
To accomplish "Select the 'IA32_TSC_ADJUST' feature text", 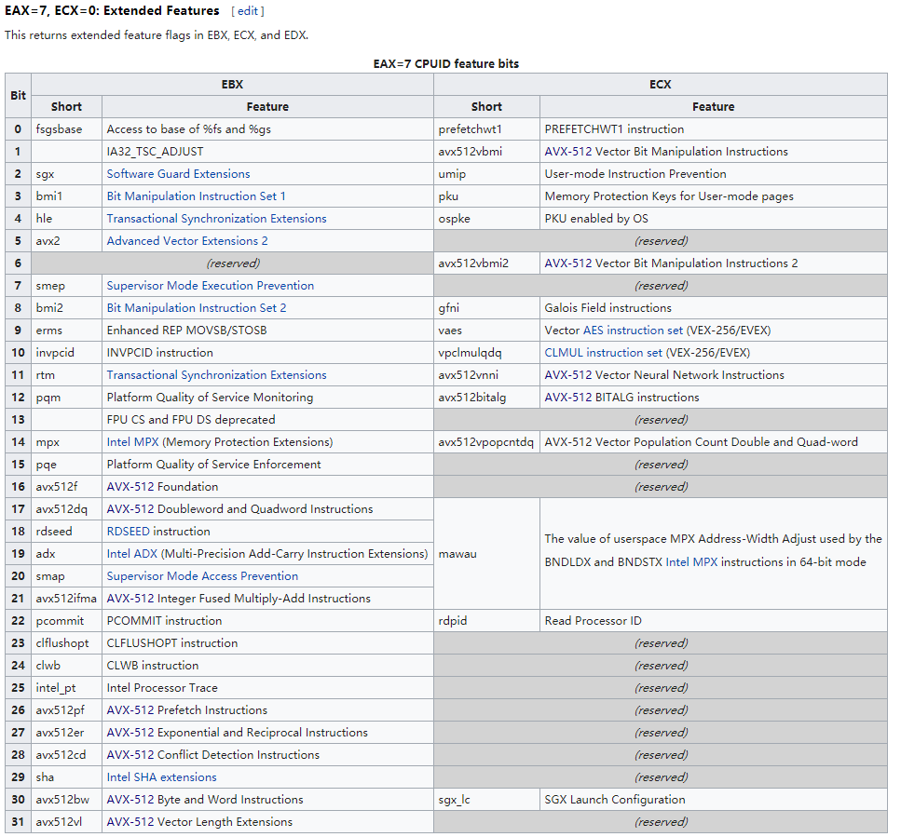I will pos(156,152).
